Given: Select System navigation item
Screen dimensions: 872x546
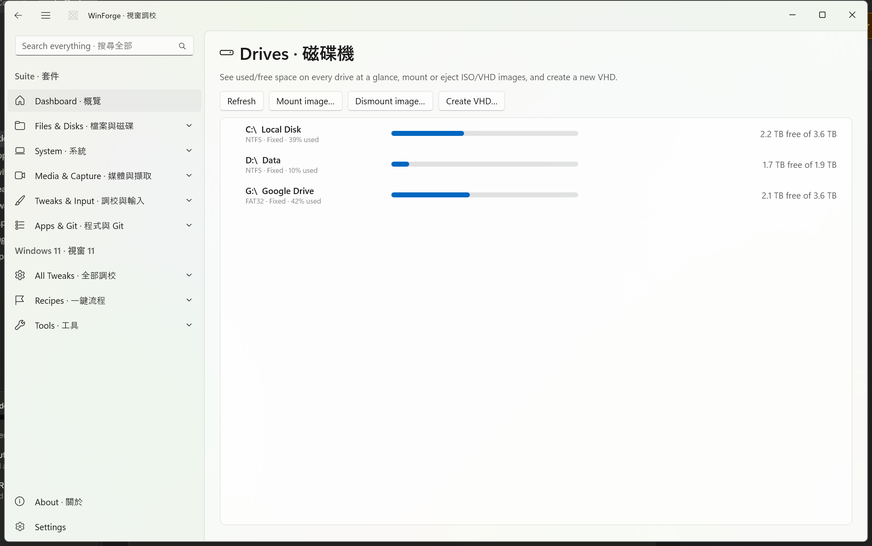Looking at the screenshot, I should (104, 150).
